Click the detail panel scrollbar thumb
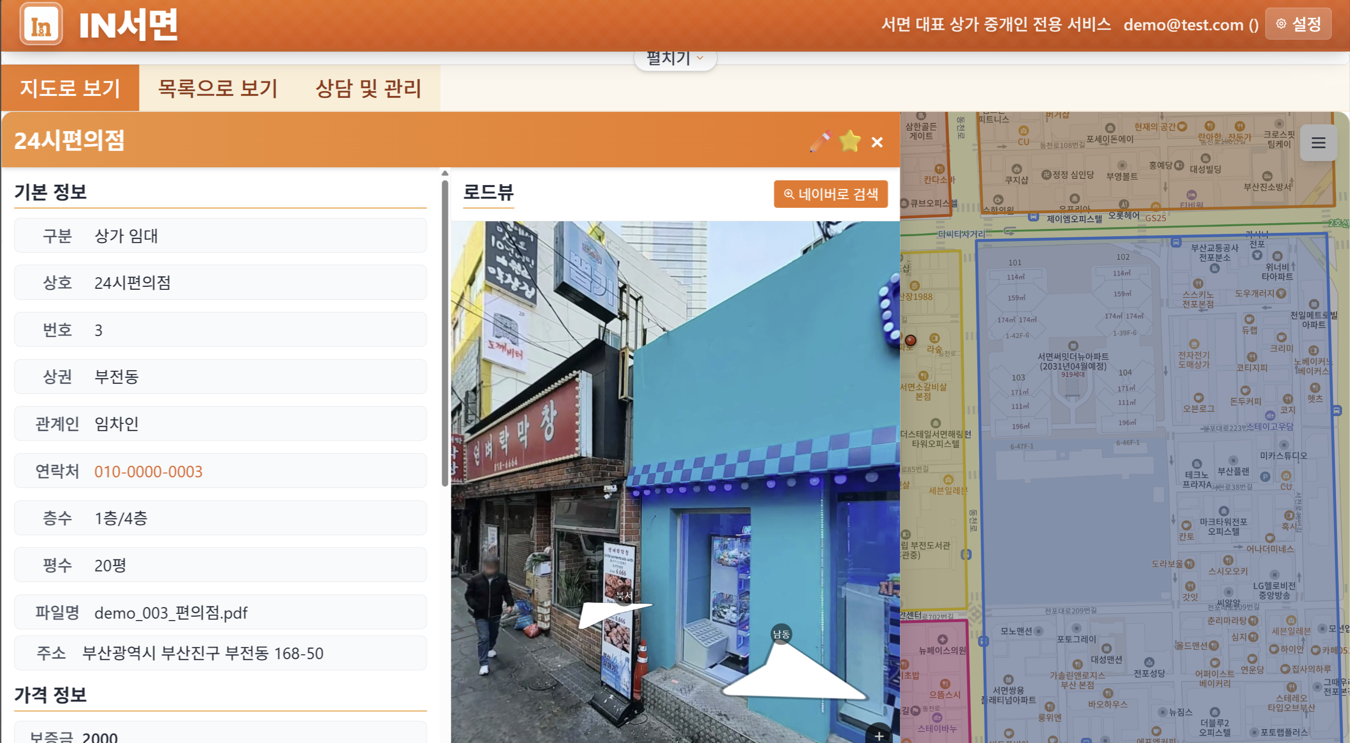The height and width of the screenshot is (743, 1350). pyautogui.click(x=445, y=333)
